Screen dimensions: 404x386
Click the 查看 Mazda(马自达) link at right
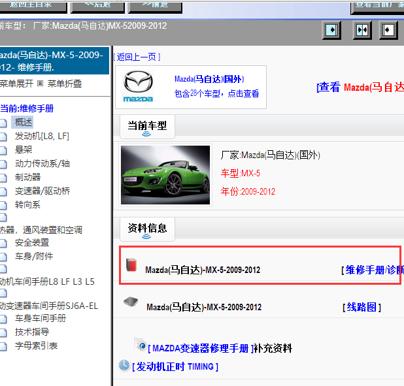pyautogui.click(x=360, y=88)
